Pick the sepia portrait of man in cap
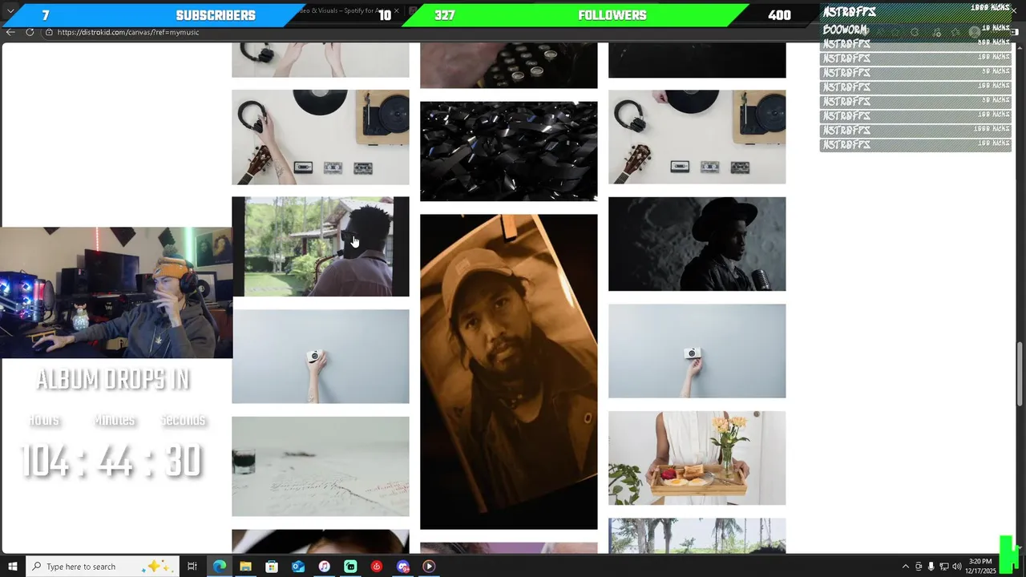1026x577 pixels. (509, 372)
